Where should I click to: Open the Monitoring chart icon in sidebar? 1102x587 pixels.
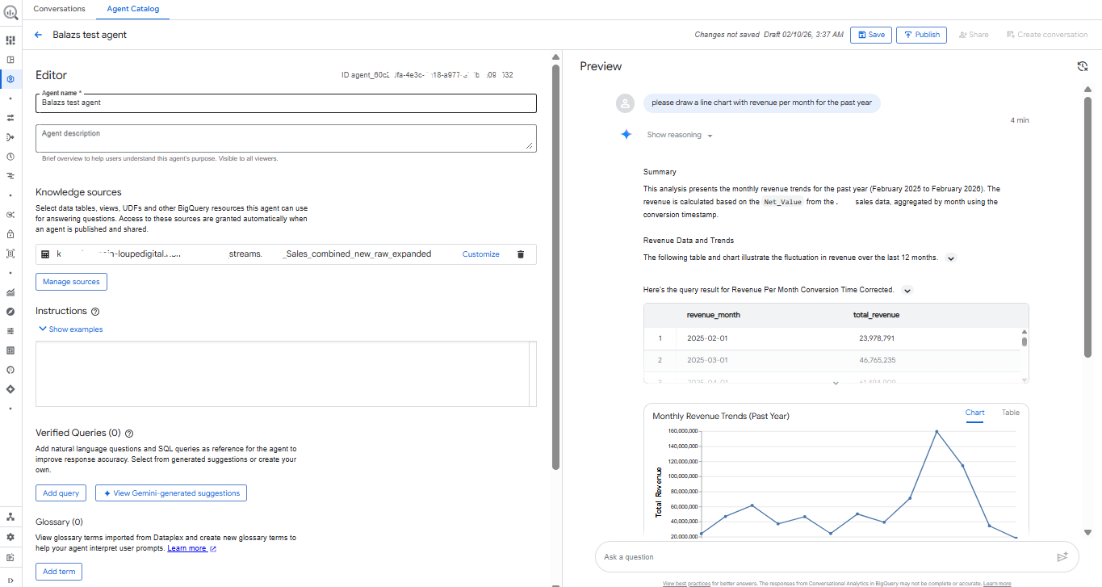pyautogui.click(x=10, y=292)
